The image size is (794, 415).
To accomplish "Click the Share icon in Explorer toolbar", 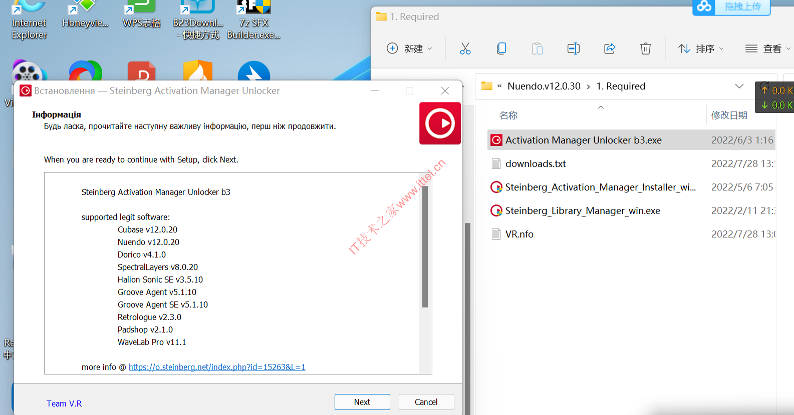I will coord(610,48).
